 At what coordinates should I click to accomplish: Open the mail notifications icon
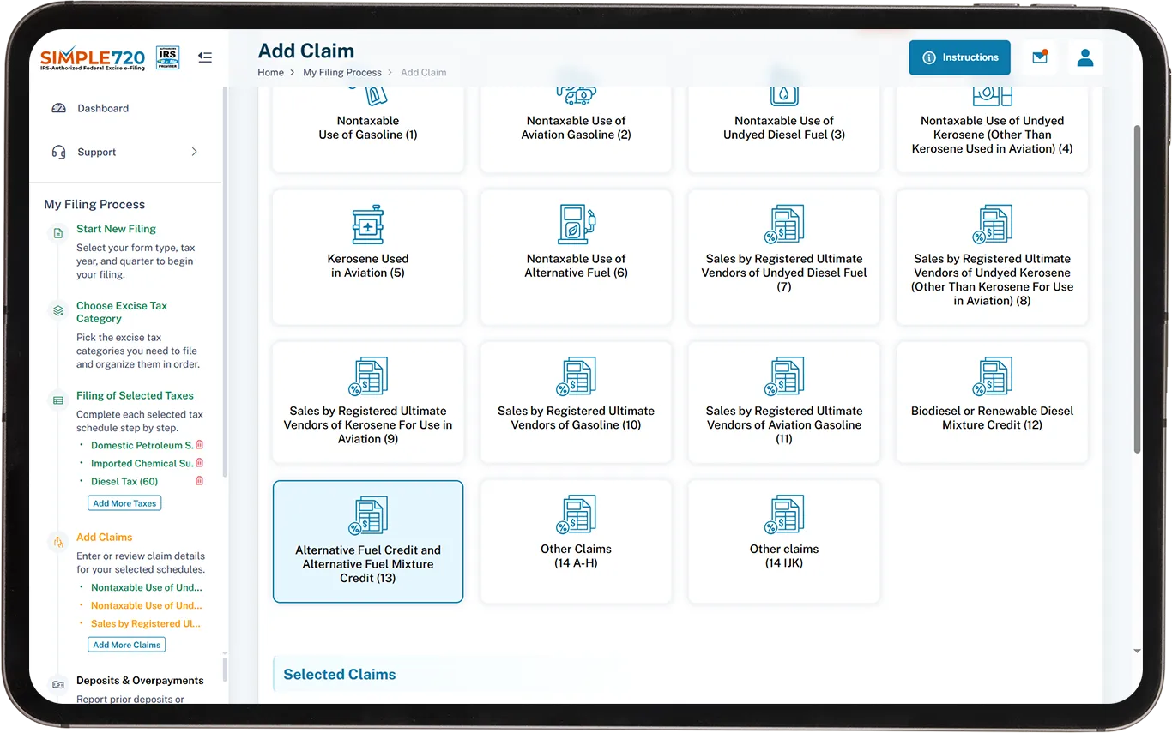pyautogui.click(x=1040, y=57)
